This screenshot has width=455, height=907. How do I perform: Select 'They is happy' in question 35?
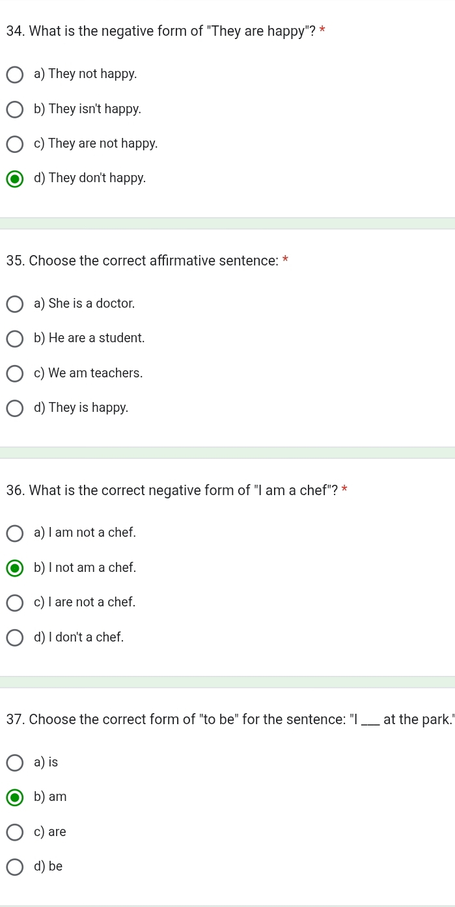click(x=15, y=408)
